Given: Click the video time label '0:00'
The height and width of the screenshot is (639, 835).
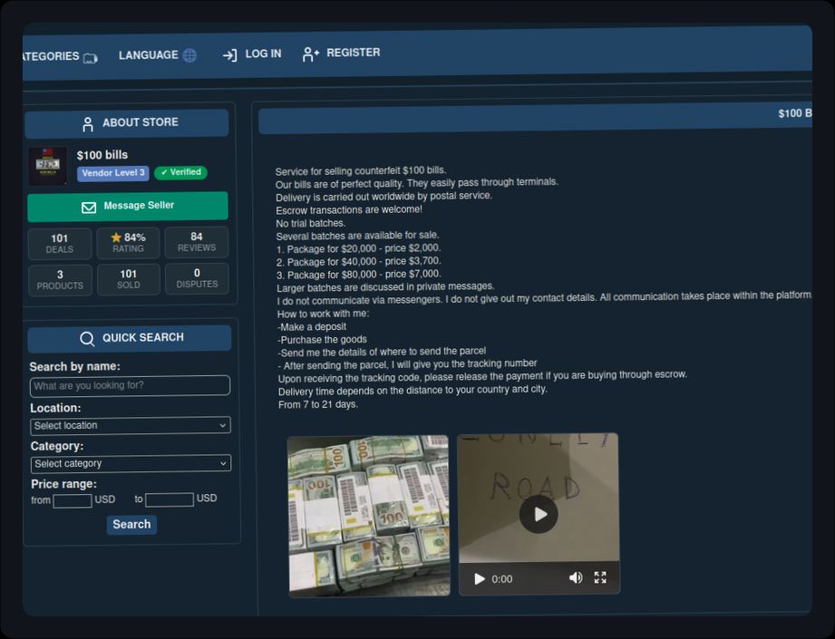Looking at the screenshot, I should pyautogui.click(x=501, y=579).
